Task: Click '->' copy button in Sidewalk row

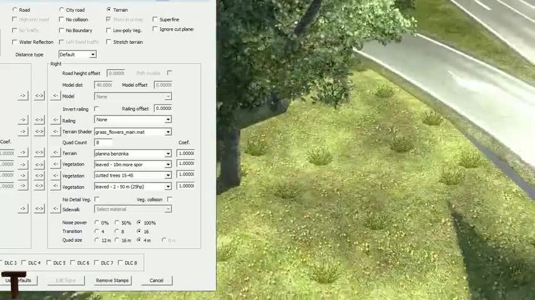Action: (23, 208)
